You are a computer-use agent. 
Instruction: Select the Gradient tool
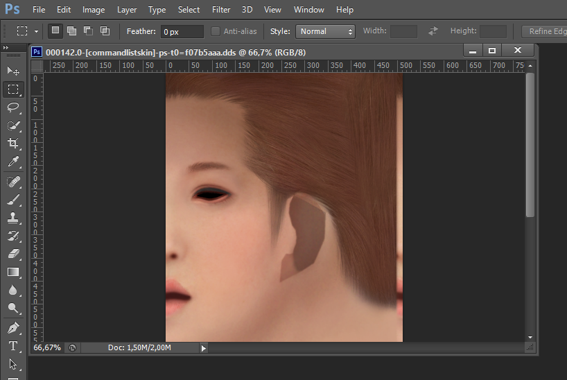(x=13, y=272)
